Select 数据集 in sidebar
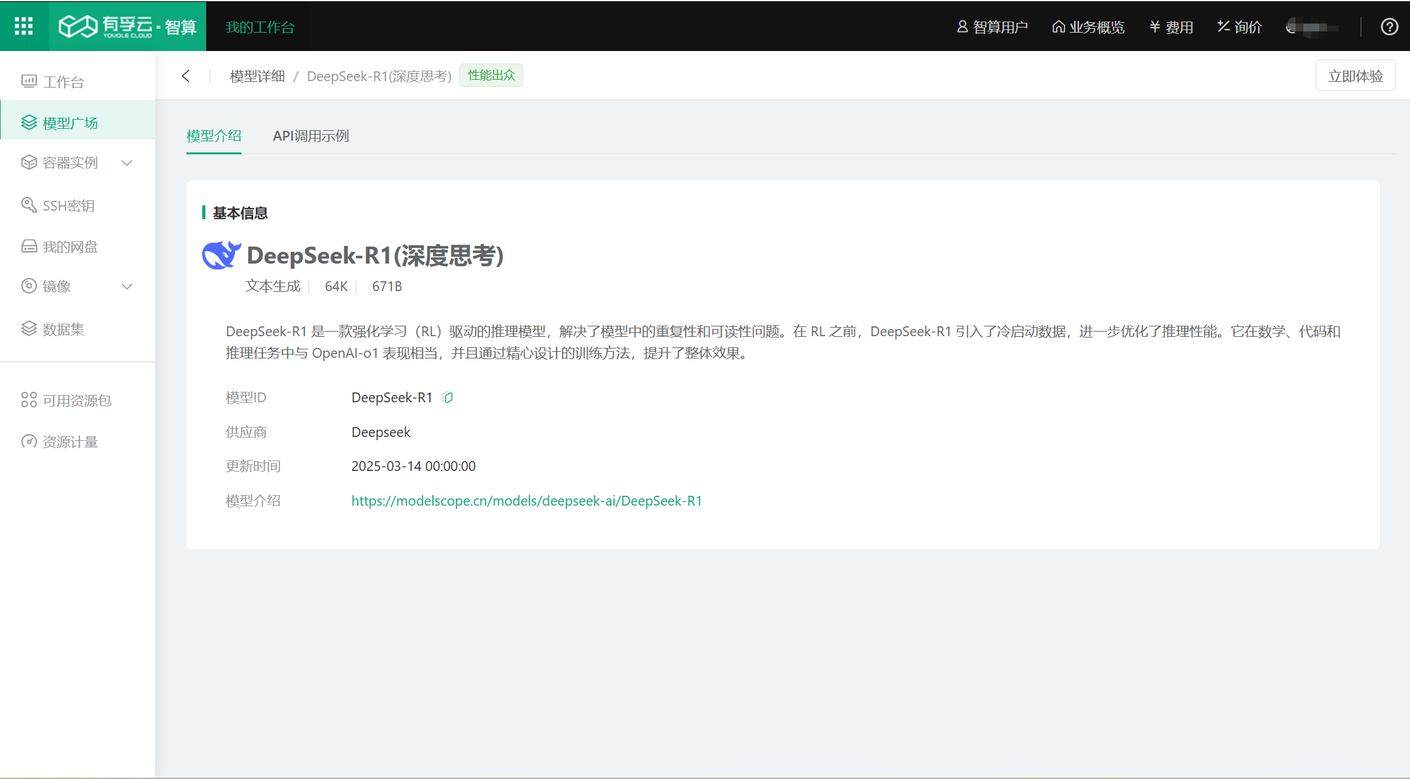The width and height of the screenshot is (1410, 779). click(x=77, y=328)
